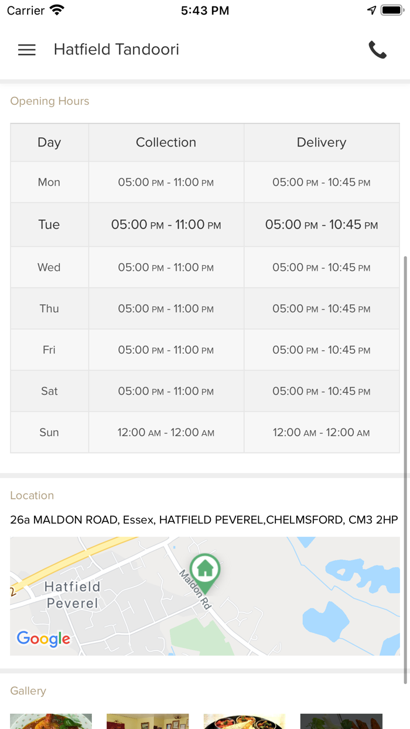This screenshot has height=729, width=410.
Task: Tap the Collection column header
Action: pos(166,142)
